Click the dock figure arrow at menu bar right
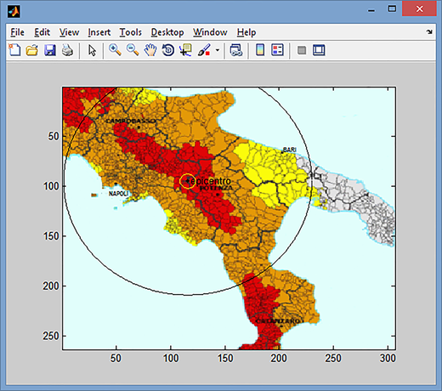The image size is (442, 391). 429,31
